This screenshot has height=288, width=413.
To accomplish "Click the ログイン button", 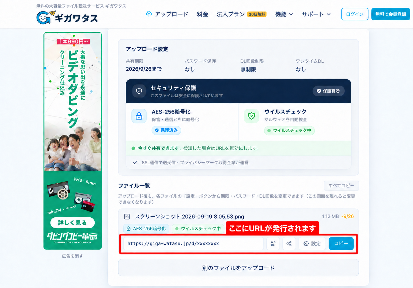I will pos(355,14).
